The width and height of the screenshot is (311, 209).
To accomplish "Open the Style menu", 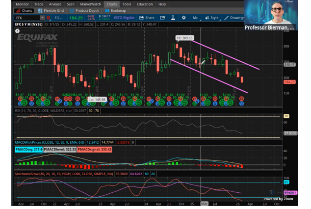I will pos(212,18).
